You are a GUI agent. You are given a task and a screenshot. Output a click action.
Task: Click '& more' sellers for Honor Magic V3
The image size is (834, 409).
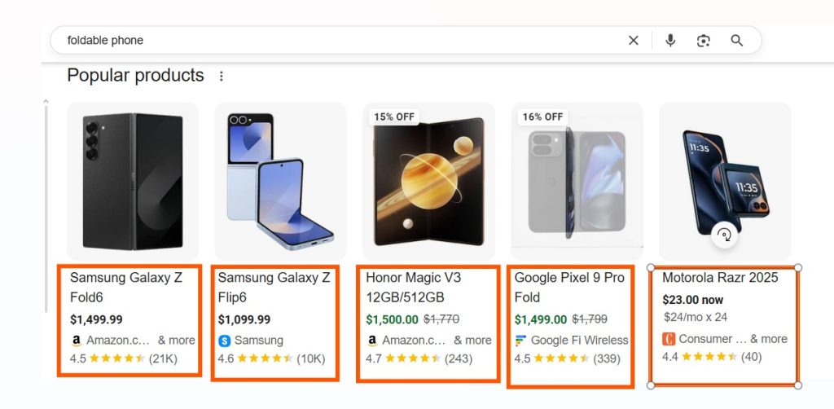(x=472, y=340)
